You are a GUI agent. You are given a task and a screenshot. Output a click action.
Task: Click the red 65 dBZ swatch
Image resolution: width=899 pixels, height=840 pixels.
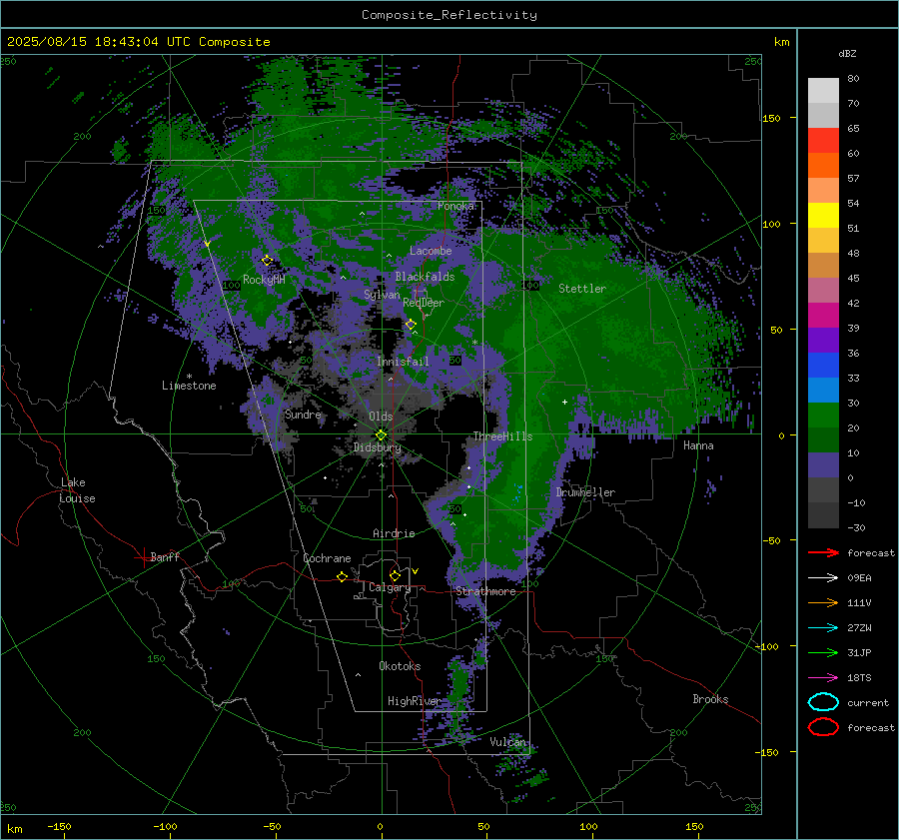(x=823, y=140)
